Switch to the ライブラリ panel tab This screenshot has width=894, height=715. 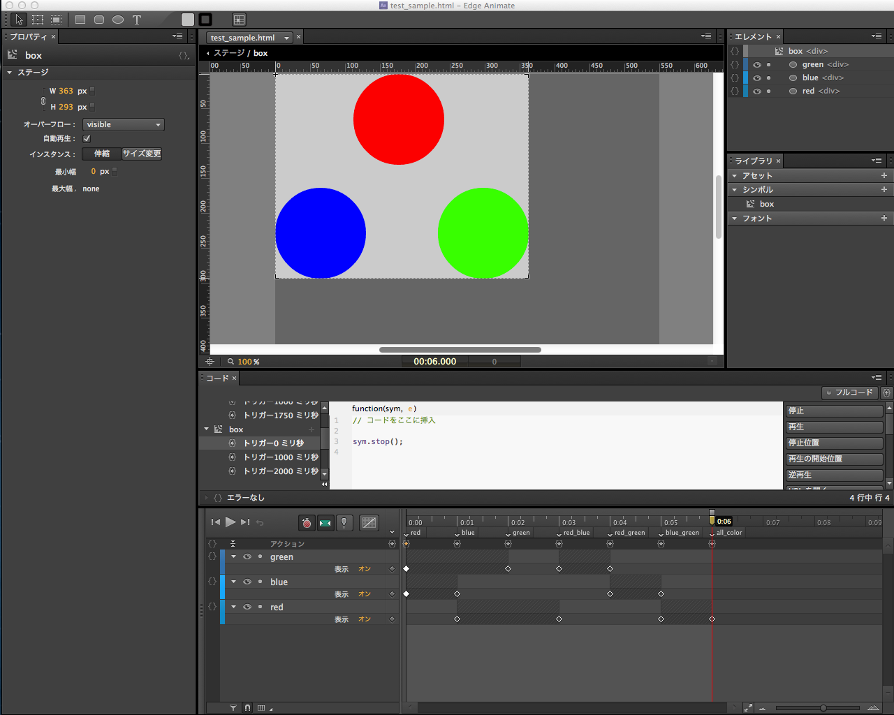(x=753, y=161)
